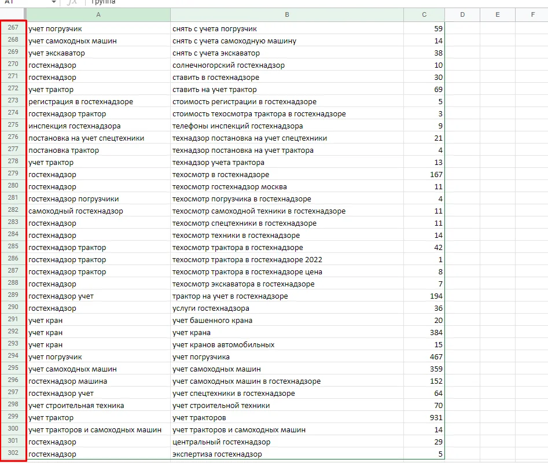Click cell 'техосмотр техники в гостехнадзоре'
Viewport: 548px width, 463px height.
[287, 235]
